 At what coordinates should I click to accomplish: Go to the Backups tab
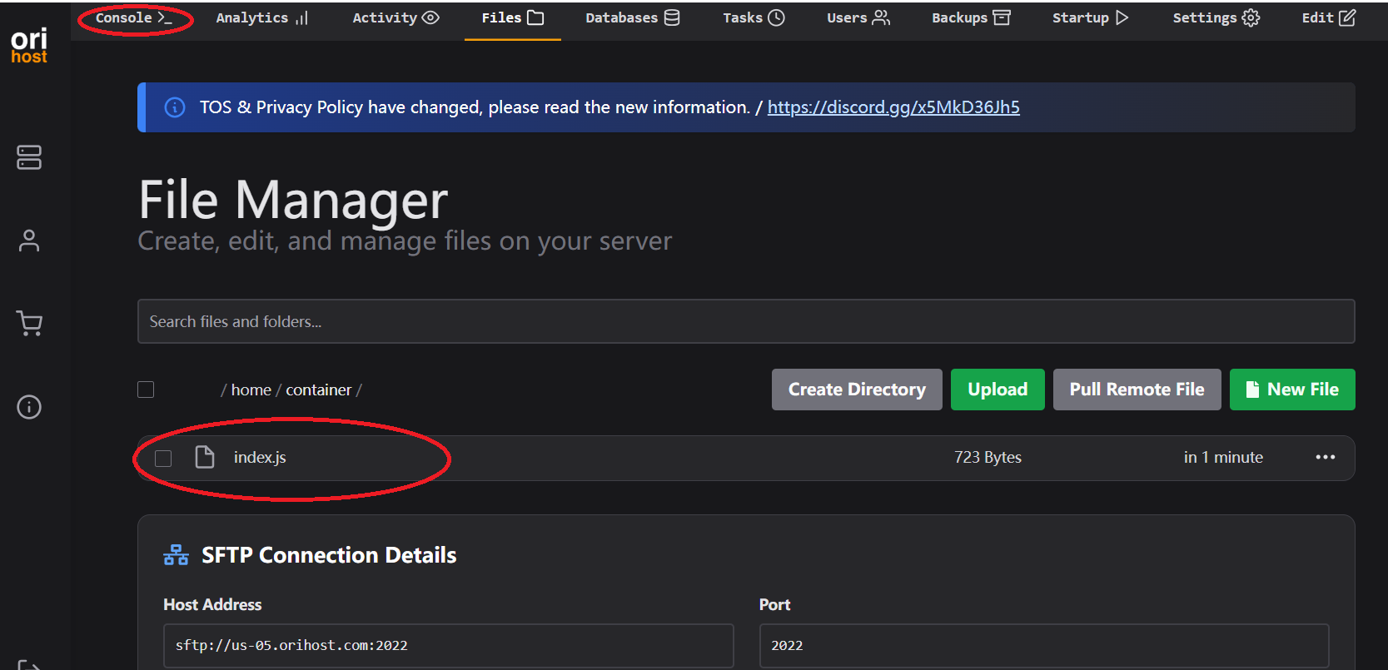(x=970, y=18)
